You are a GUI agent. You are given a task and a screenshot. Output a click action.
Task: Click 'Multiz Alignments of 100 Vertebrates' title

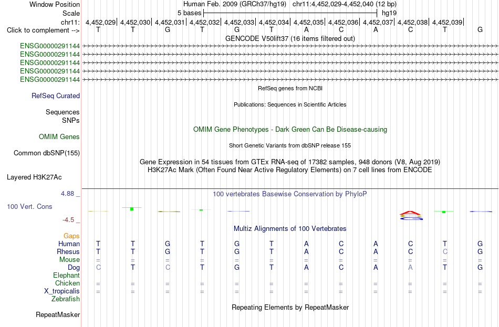click(290, 229)
